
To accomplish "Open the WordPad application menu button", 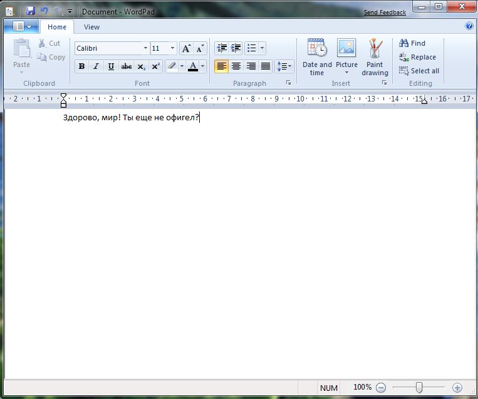I will point(22,27).
